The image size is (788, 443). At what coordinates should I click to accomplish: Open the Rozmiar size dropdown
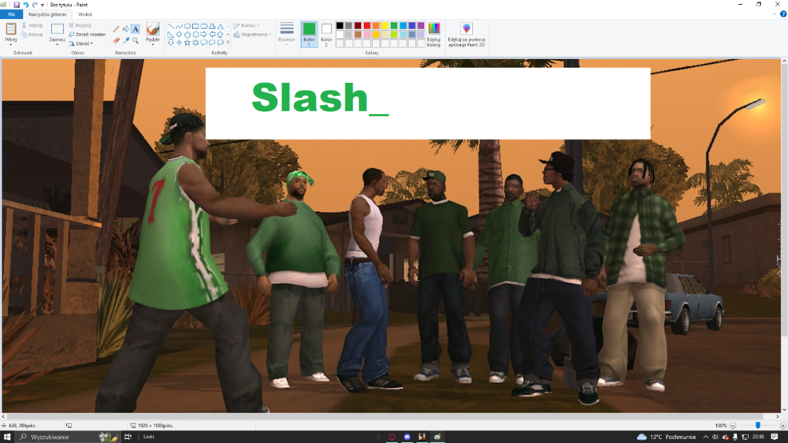point(287,34)
